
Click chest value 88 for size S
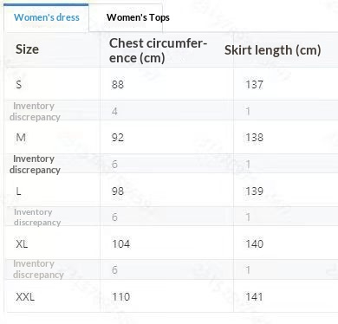coord(118,85)
